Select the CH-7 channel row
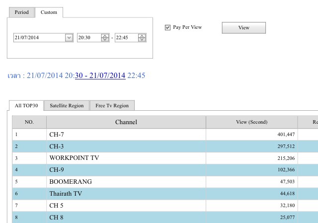 [x=165, y=135]
